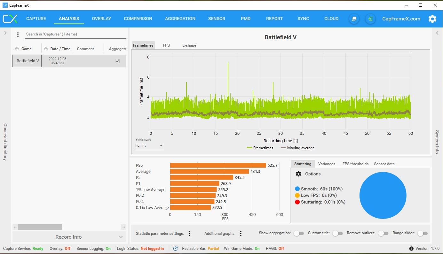Open the SYNC tab
The image size is (443, 254).
click(303, 19)
